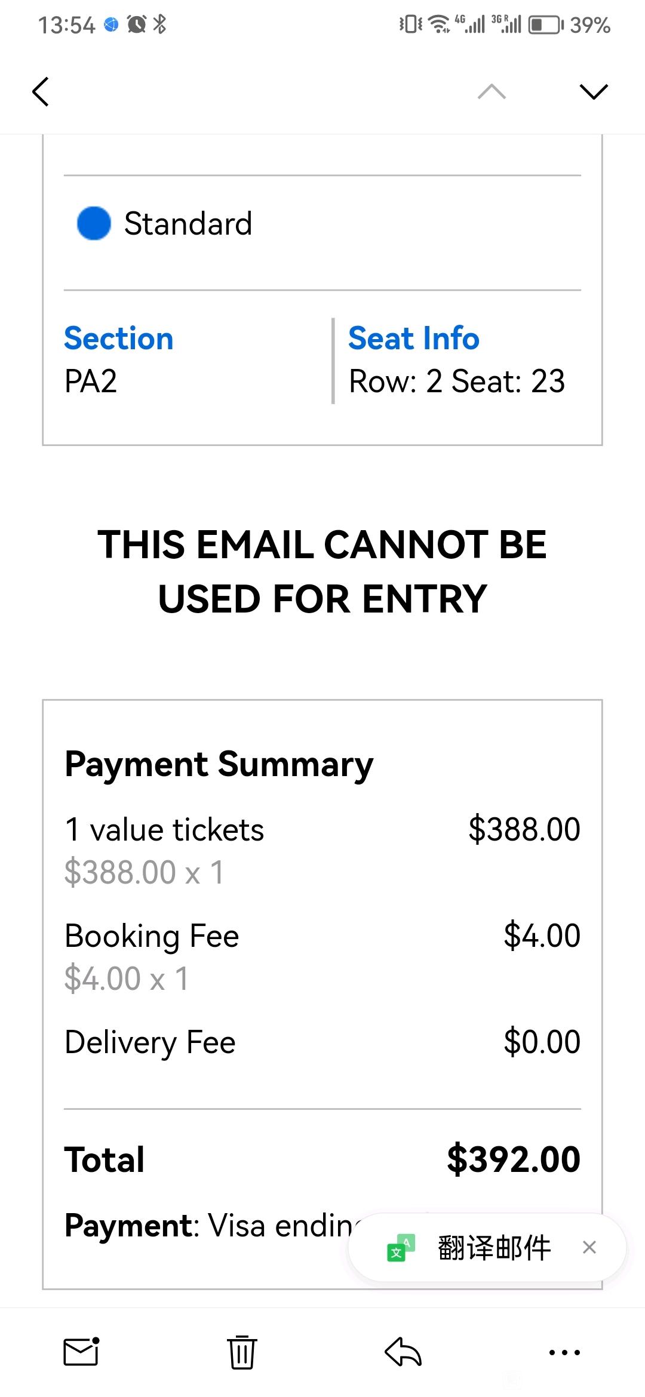
Task: Tap the Section heading link
Action: coord(119,339)
